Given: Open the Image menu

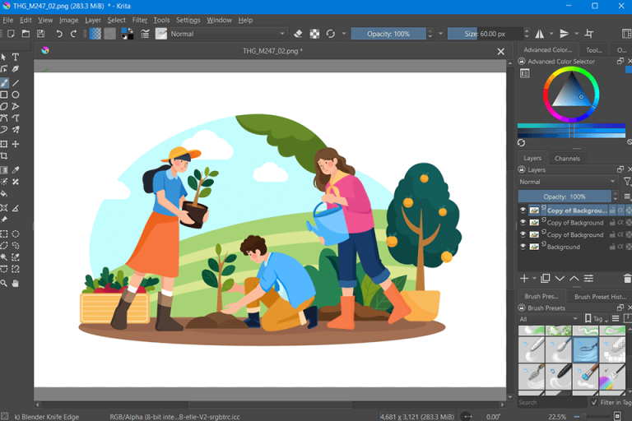Looking at the screenshot, I should click(68, 20).
